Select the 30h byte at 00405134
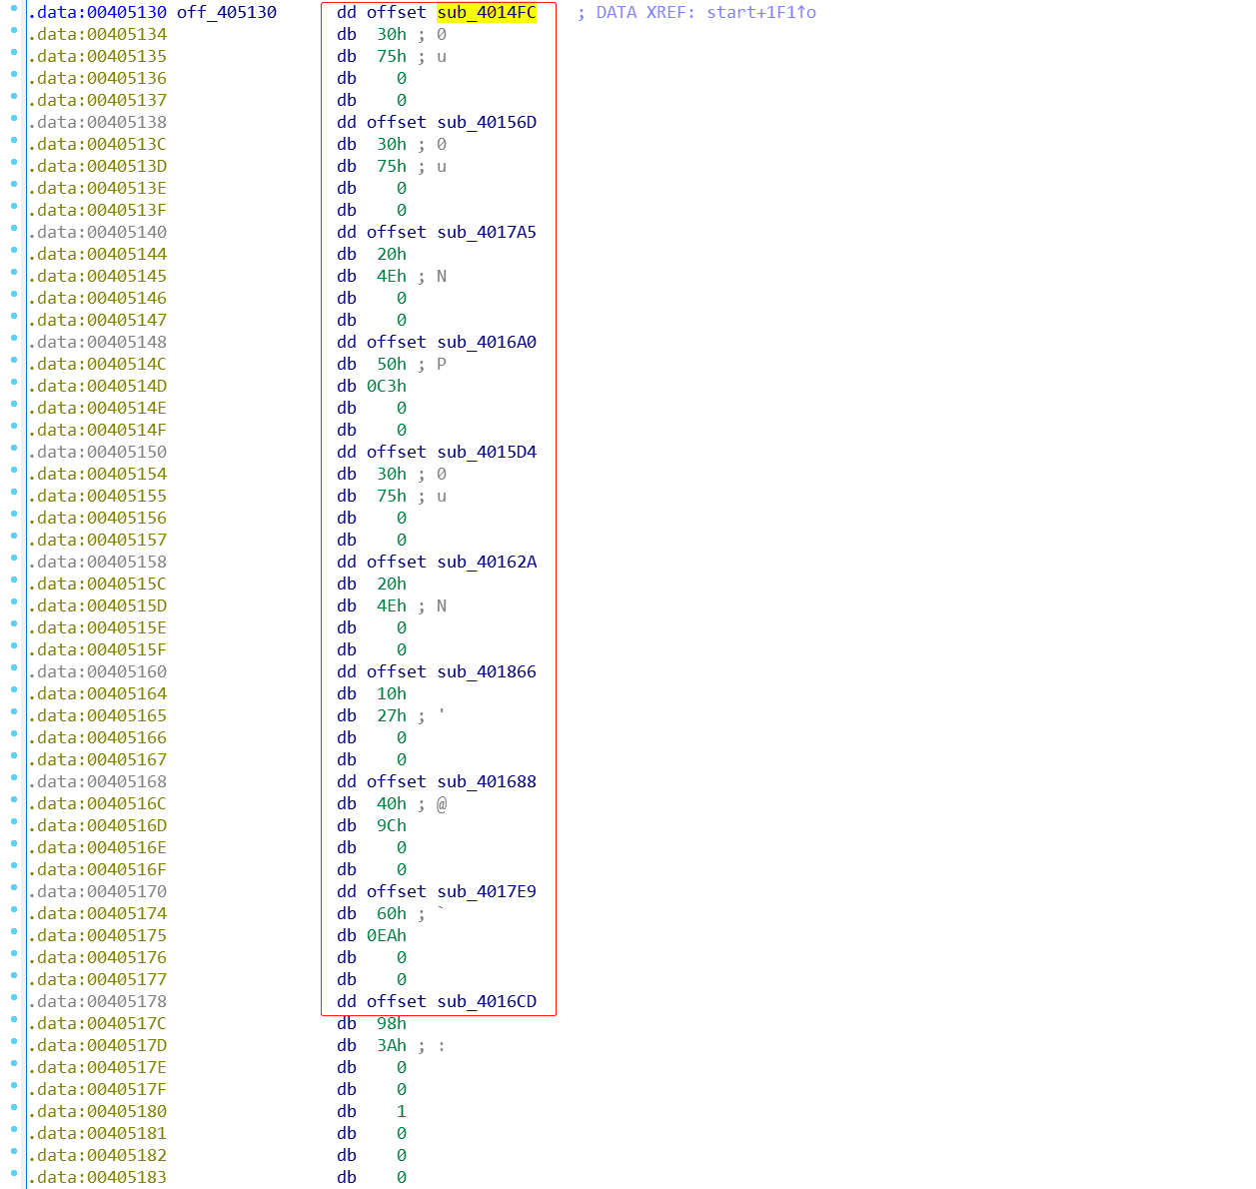This screenshot has width=1256, height=1189. (x=392, y=34)
